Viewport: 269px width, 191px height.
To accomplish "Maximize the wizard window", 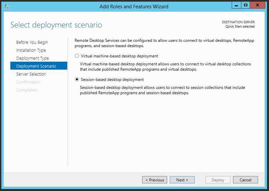I will pyautogui.click(x=246, y=5).
